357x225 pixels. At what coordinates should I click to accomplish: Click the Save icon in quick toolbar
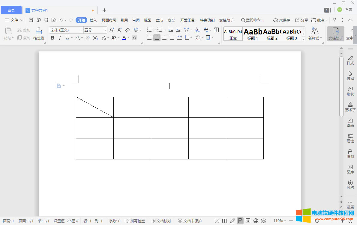click(x=31, y=20)
